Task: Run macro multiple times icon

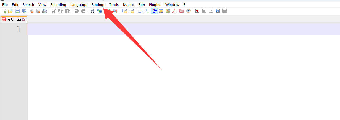Action: point(218,11)
